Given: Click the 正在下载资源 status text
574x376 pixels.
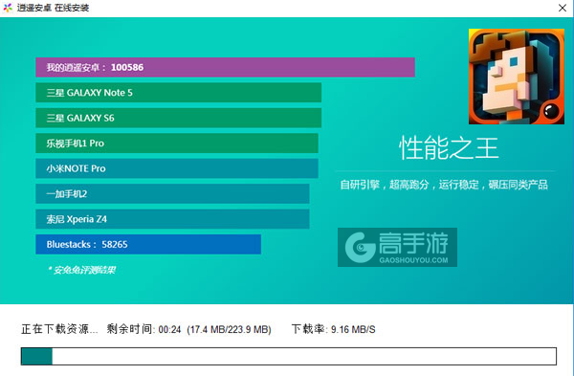Looking at the screenshot, I should 59,329.
